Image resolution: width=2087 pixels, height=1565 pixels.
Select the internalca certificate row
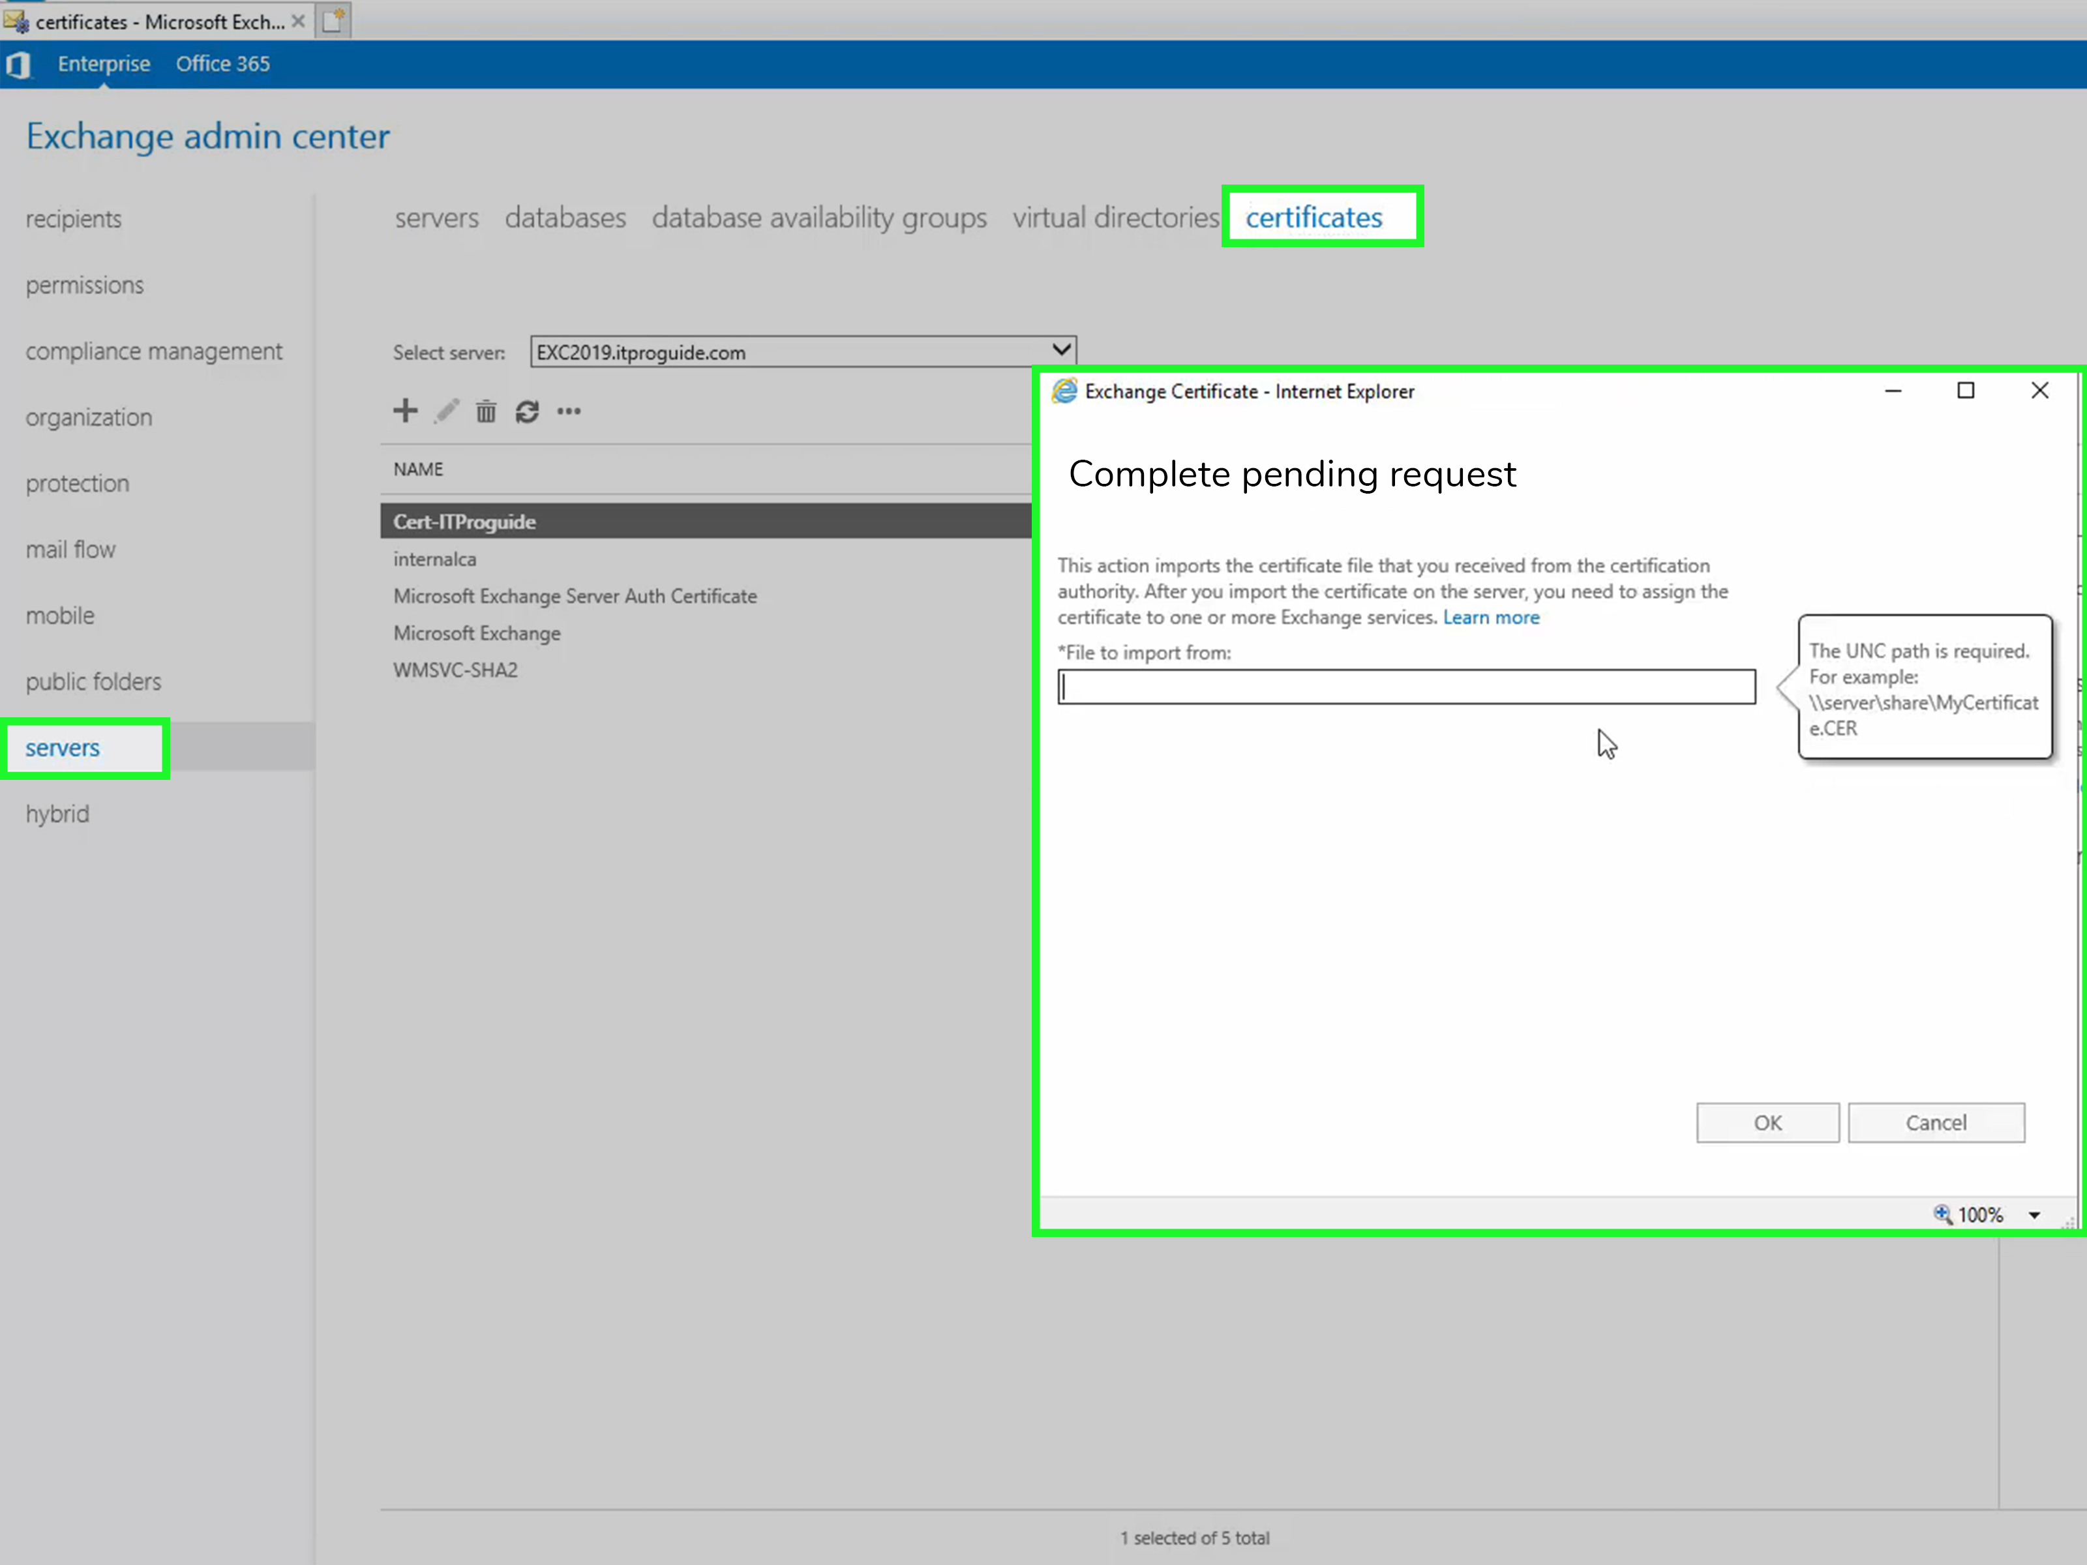click(706, 558)
